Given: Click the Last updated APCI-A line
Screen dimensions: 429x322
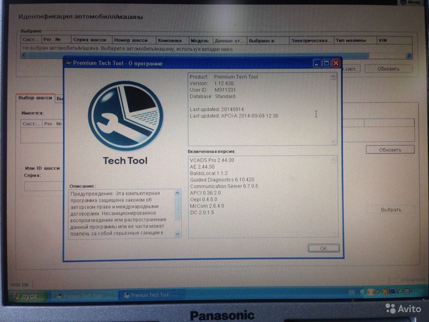Looking at the screenshot, I should (x=234, y=116).
